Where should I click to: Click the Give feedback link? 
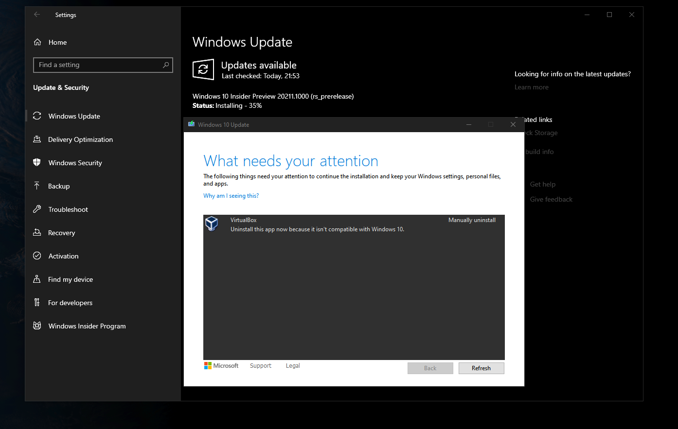pos(551,199)
